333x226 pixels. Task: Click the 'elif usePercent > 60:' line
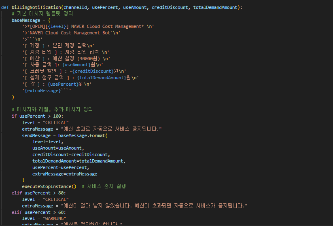pyautogui.click(x=39, y=212)
